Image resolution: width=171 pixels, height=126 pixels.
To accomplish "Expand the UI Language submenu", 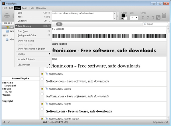I will 32,65.
